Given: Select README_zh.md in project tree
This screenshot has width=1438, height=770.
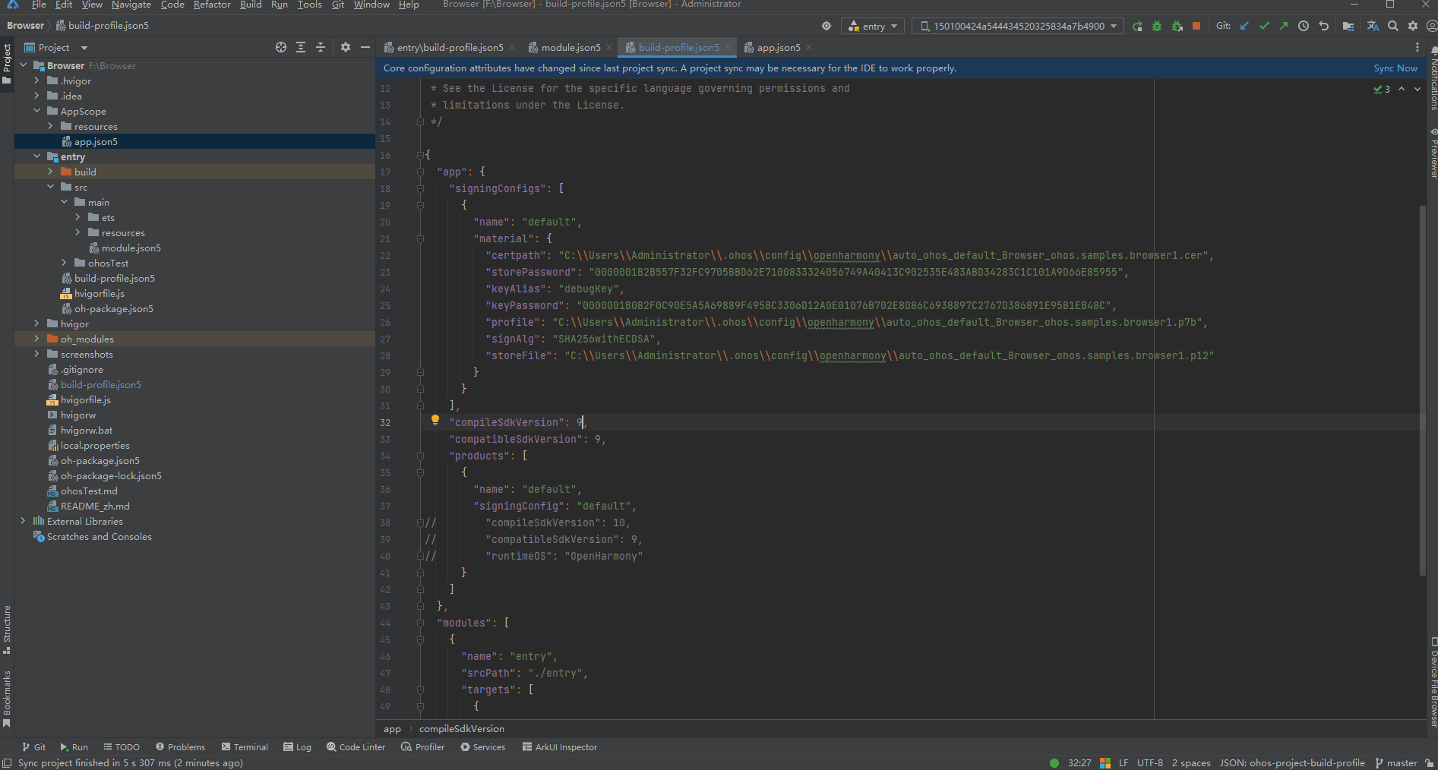Looking at the screenshot, I should [95, 506].
